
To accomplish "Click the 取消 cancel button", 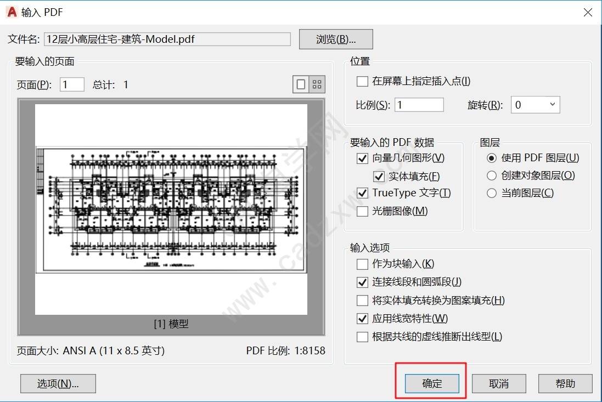I will [499, 383].
